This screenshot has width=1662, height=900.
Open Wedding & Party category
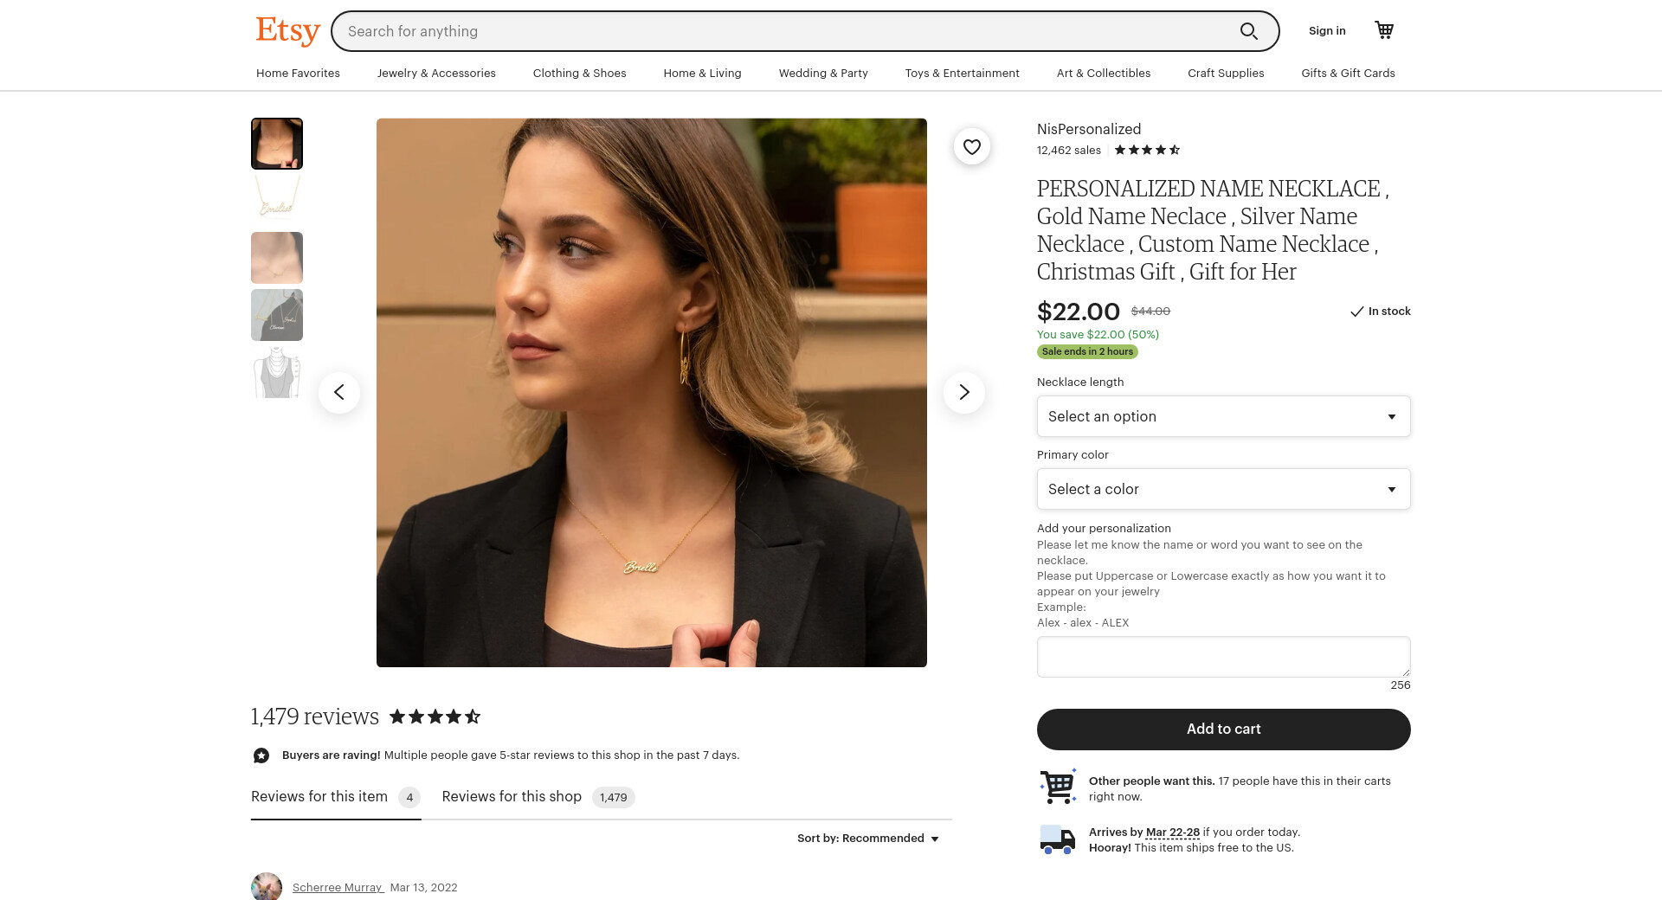[x=823, y=74]
